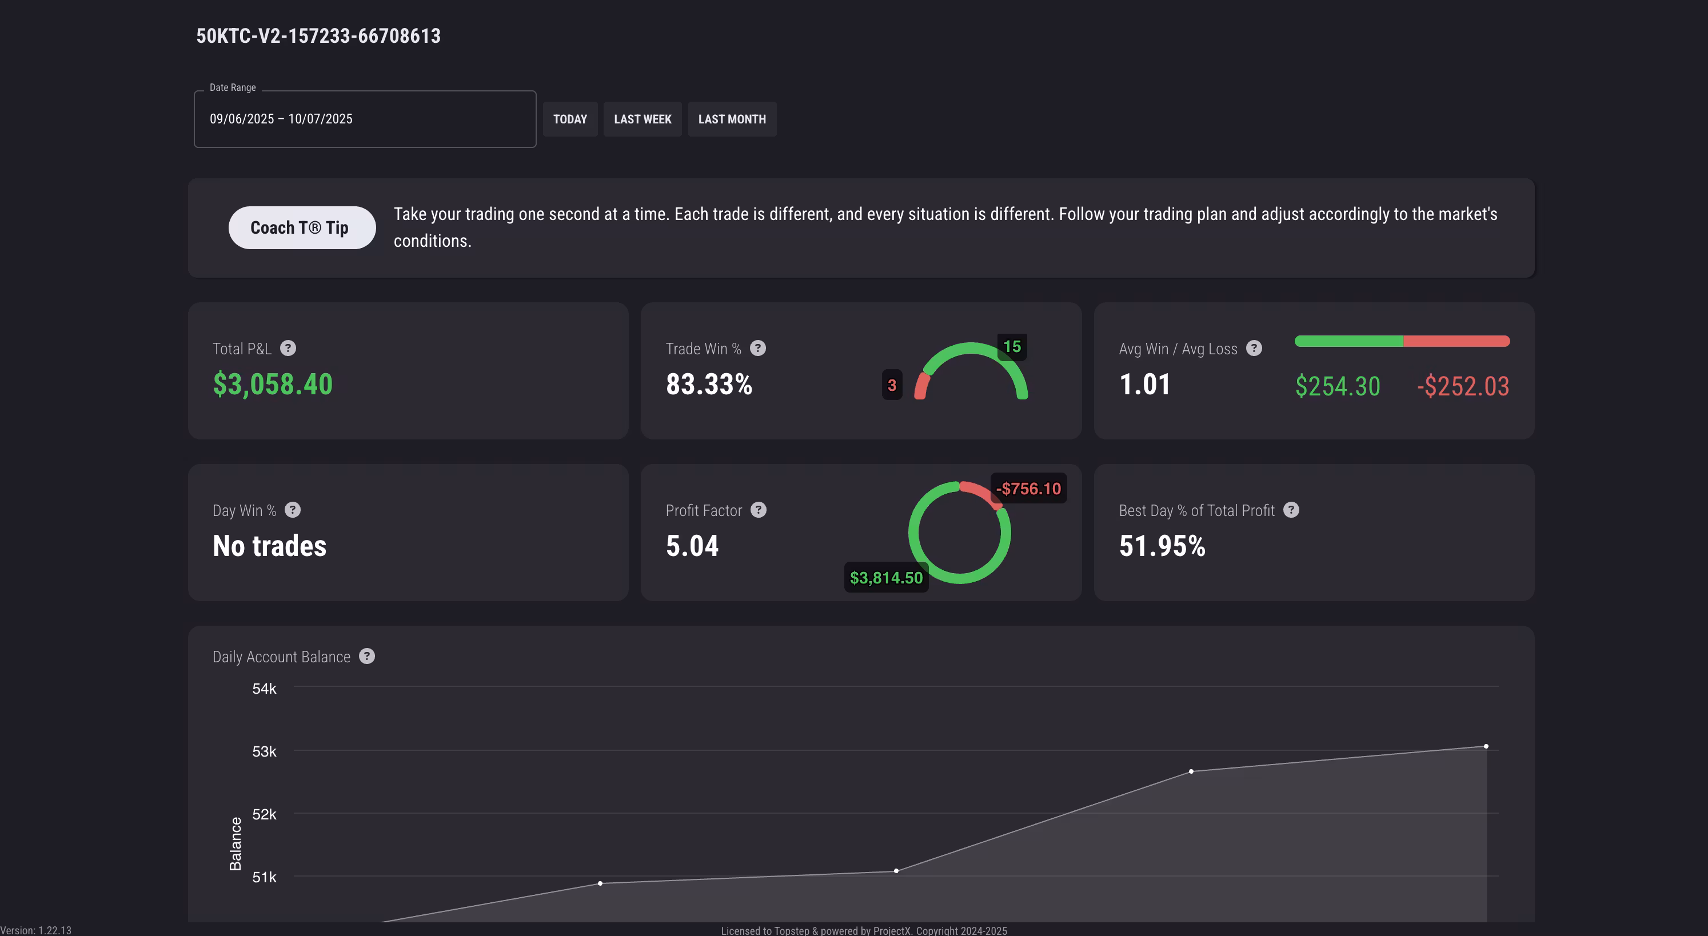Image resolution: width=1708 pixels, height=936 pixels.
Task: Click the account name 50KTC-V2-157233-66708613
Action: 318,36
